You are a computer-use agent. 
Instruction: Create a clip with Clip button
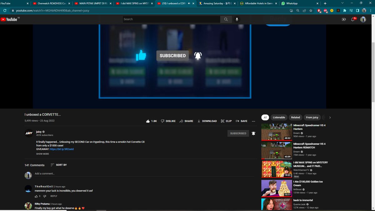pyautogui.click(x=226, y=121)
